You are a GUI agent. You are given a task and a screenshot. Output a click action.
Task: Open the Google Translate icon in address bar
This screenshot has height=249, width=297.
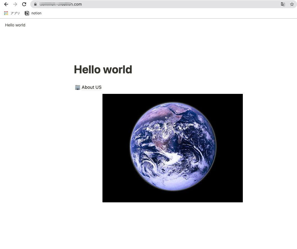(283, 4)
